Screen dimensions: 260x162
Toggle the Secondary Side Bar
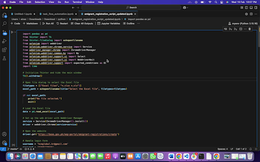tap(256, 8)
